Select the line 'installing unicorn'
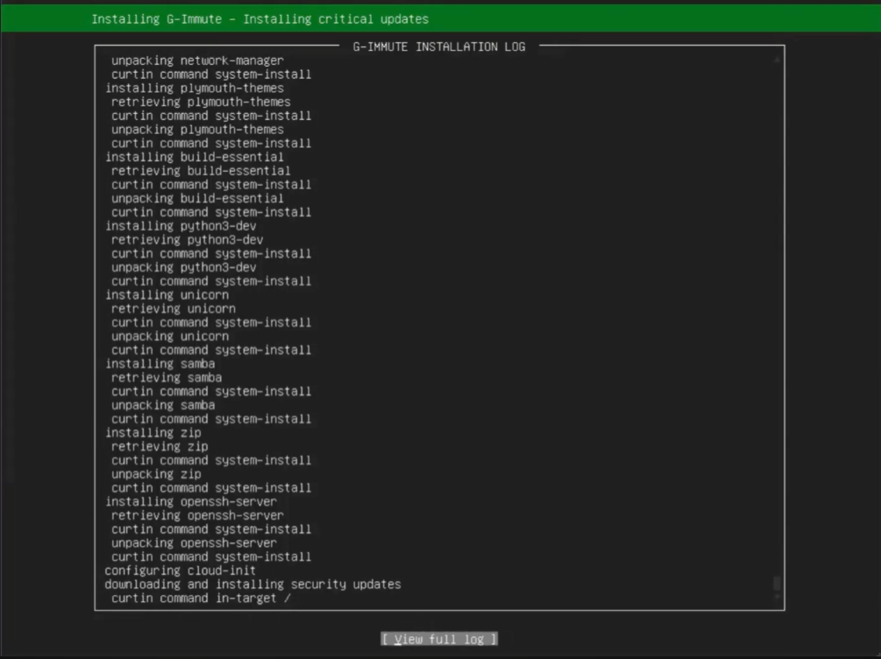881x659 pixels. [167, 294]
